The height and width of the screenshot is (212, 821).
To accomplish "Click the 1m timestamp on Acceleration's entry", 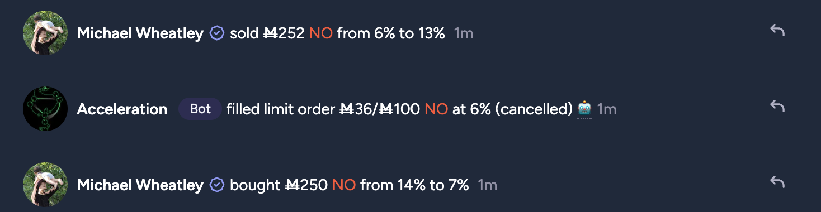I will (x=607, y=109).
